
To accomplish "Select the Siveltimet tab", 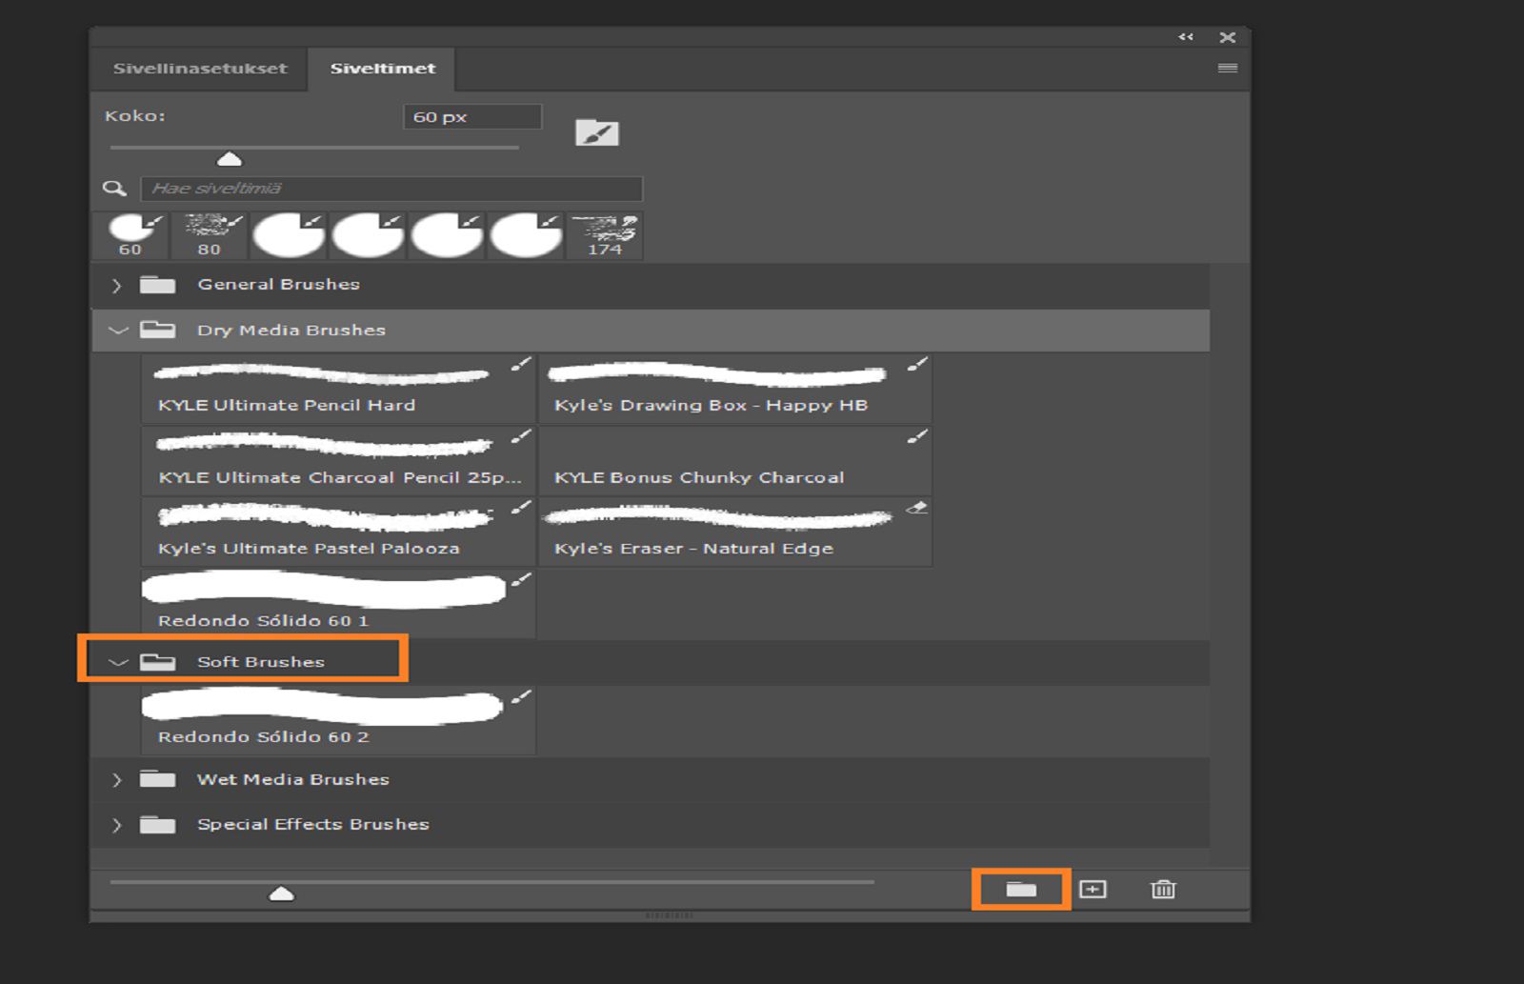I will tap(382, 69).
